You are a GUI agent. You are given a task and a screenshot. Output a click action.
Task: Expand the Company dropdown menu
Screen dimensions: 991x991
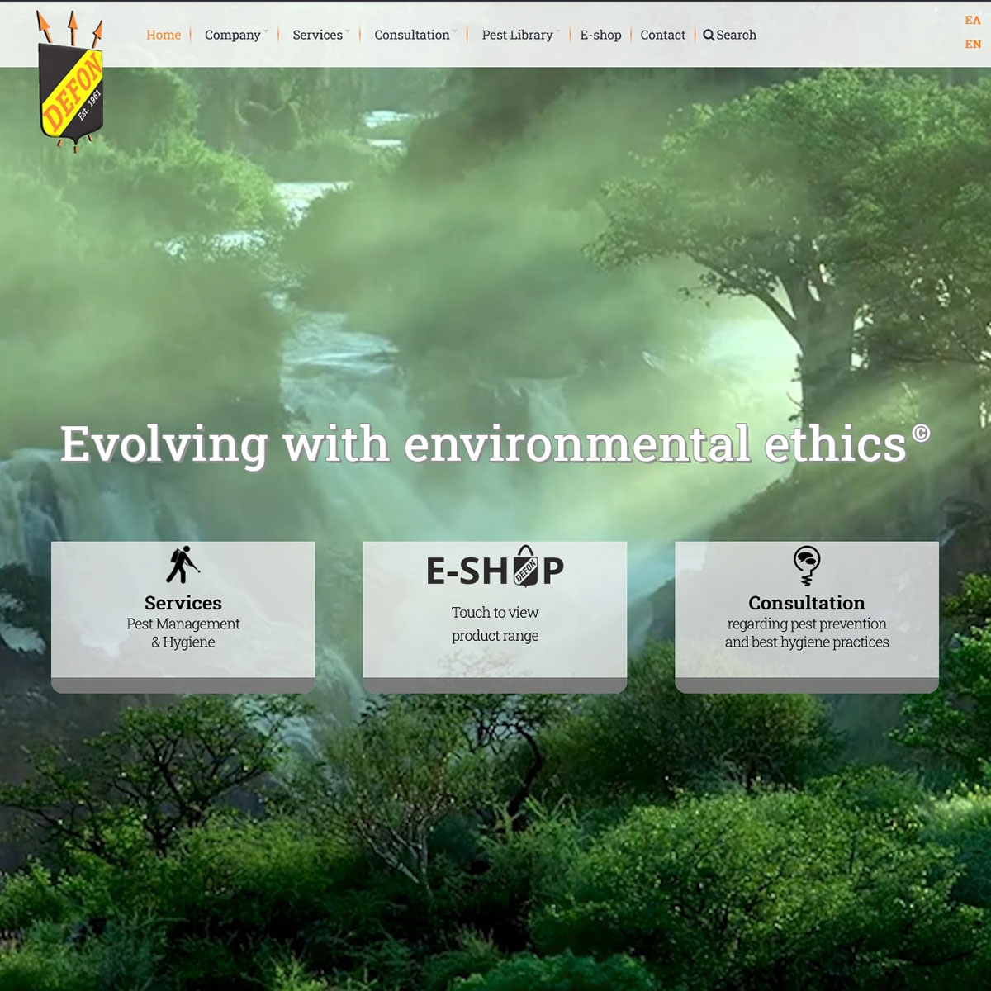click(x=234, y=35)
